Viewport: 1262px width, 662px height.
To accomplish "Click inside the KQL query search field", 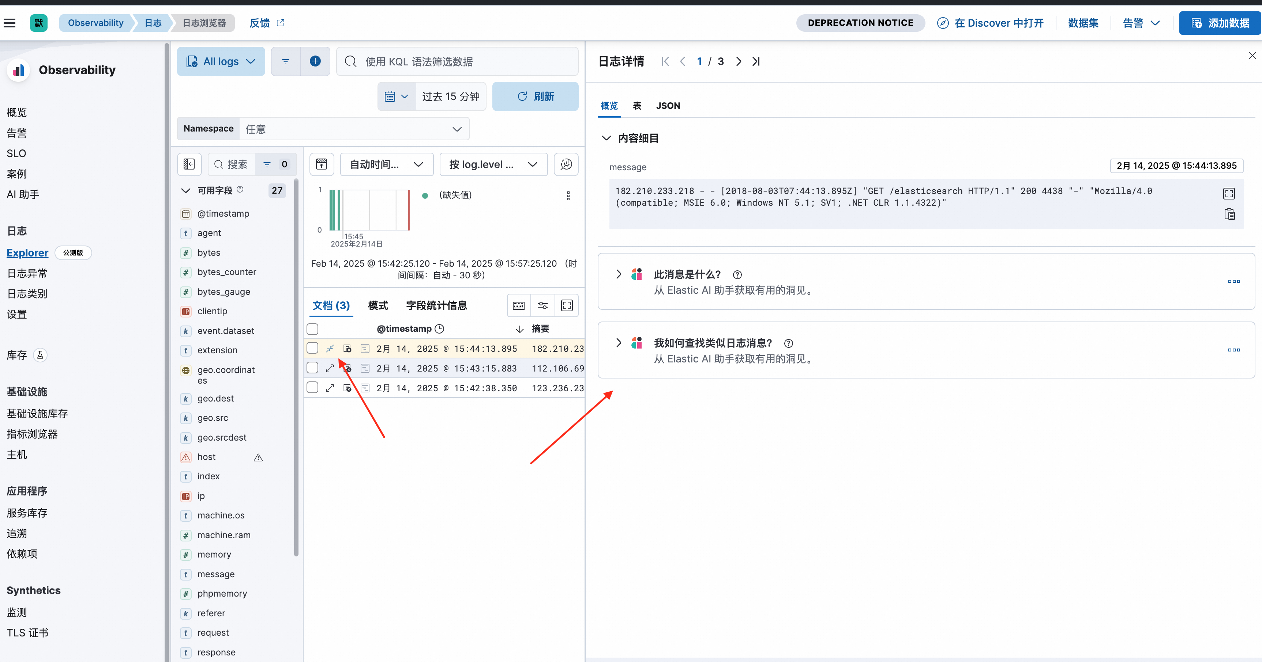I will click(x=457, y=61).
